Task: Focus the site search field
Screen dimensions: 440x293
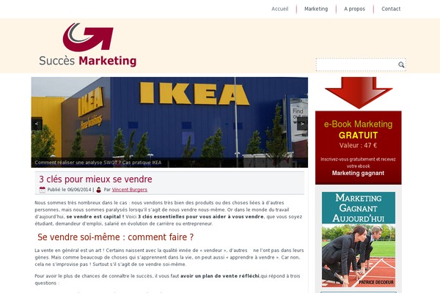Action: [356, 64]
